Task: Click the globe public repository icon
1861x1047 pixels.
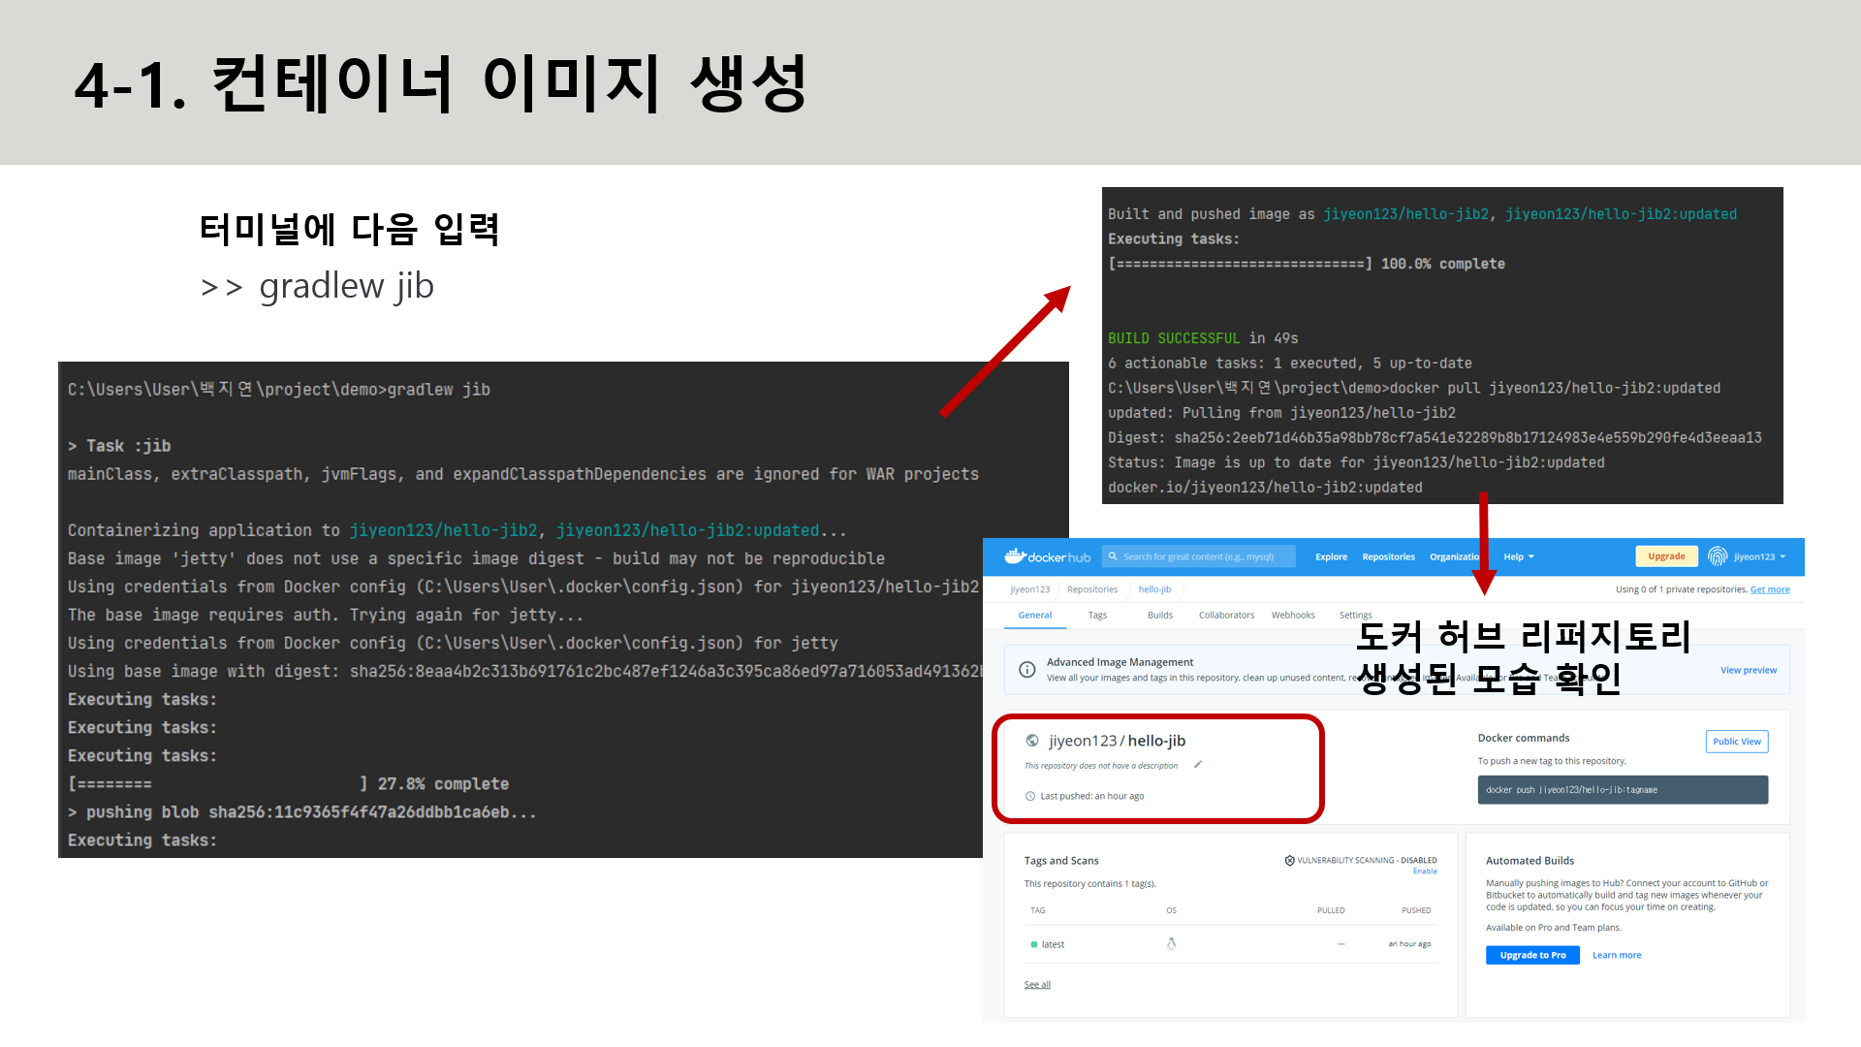Action: click(x=1032, y=741)
